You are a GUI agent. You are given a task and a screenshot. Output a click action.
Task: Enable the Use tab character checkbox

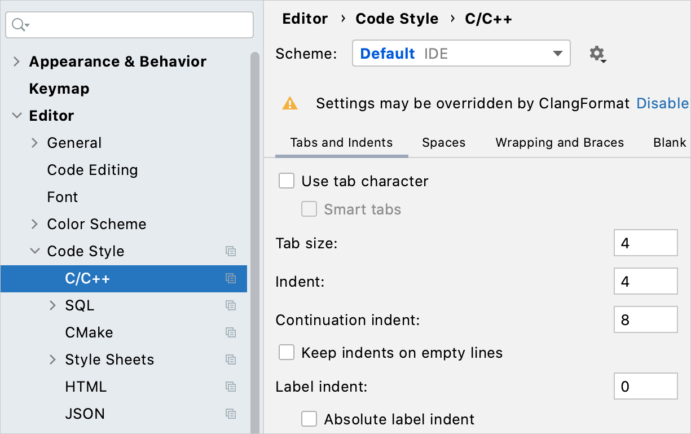coord(287,181)
